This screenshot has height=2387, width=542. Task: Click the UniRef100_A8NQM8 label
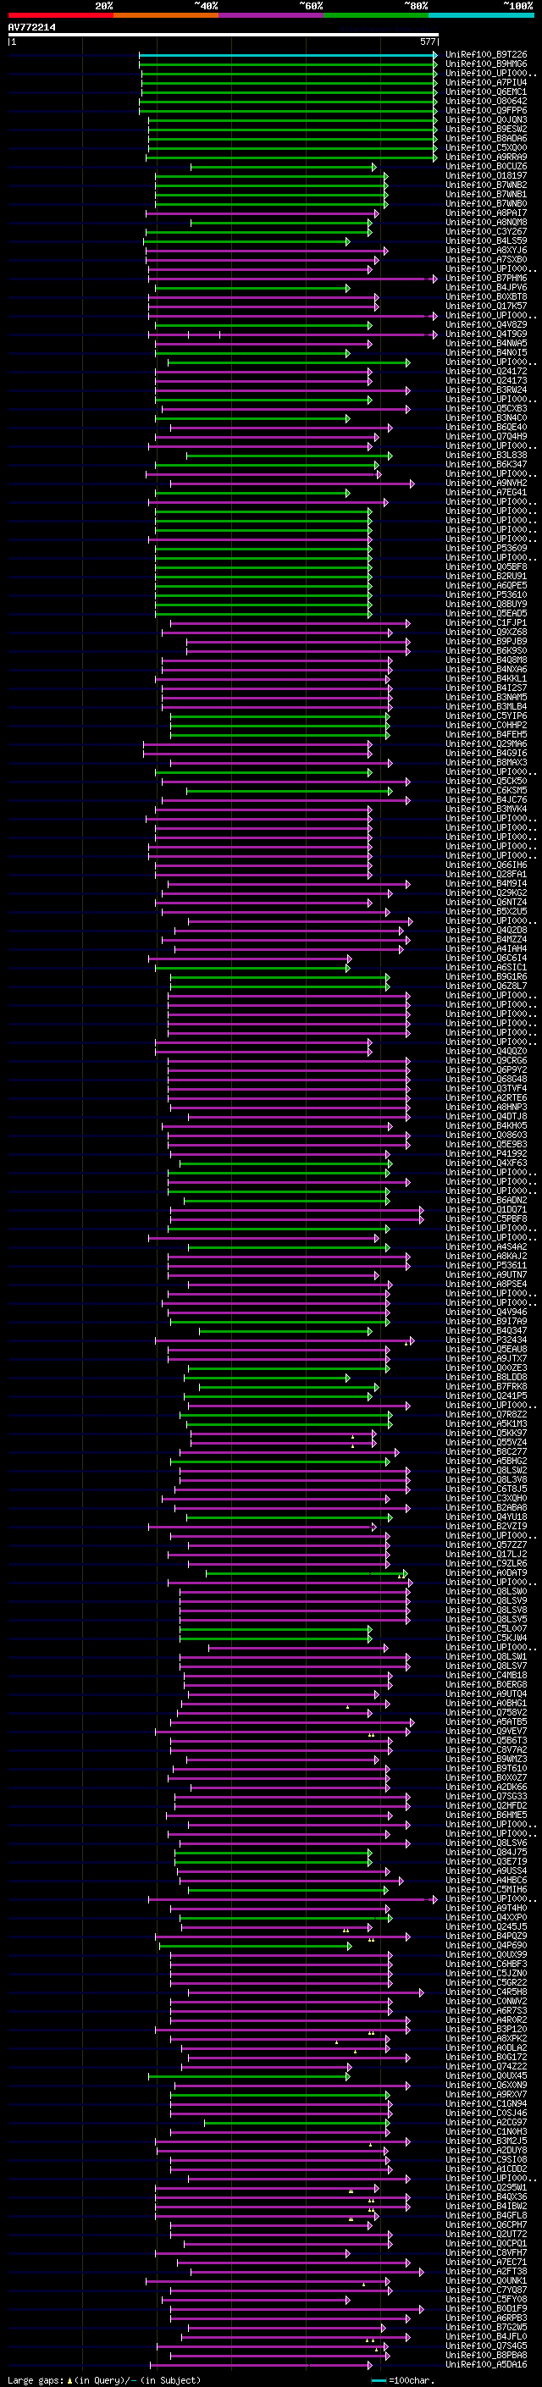tap(486, 223)
